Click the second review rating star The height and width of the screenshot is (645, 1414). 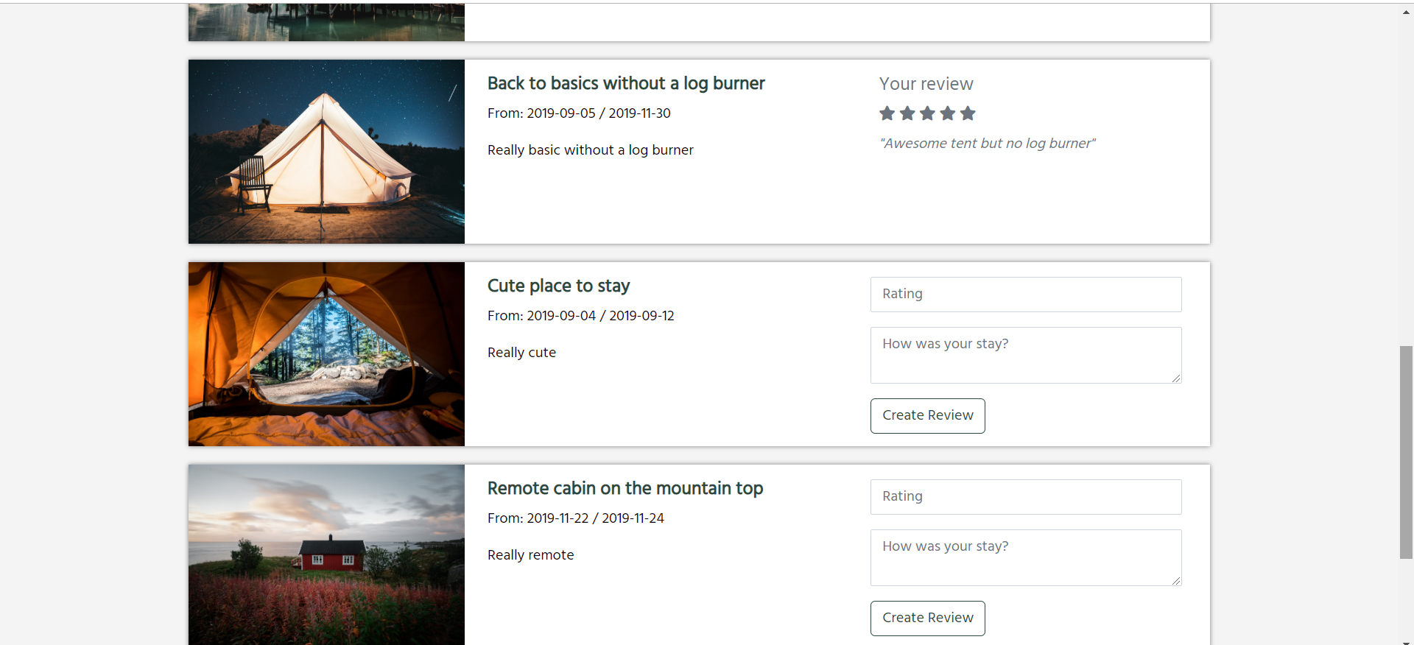pyautogui.click(x=907, y=113)
